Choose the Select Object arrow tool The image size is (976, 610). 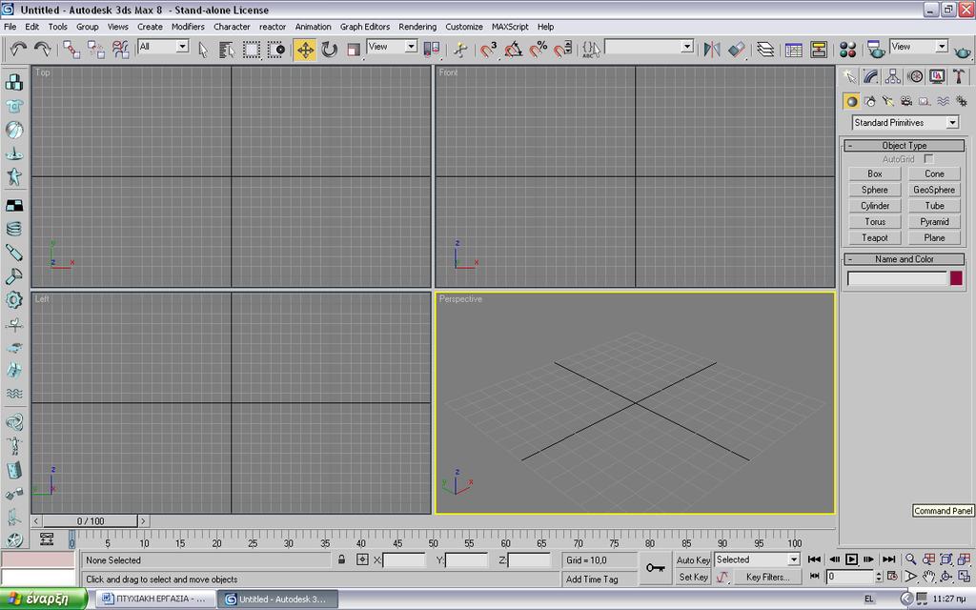[203, 50]
